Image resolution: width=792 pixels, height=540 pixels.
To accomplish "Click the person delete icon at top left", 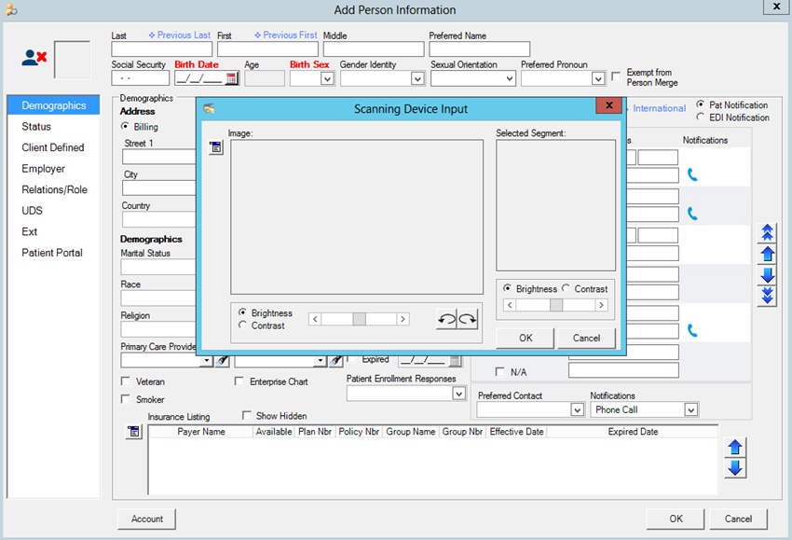I will click(34, 58).
